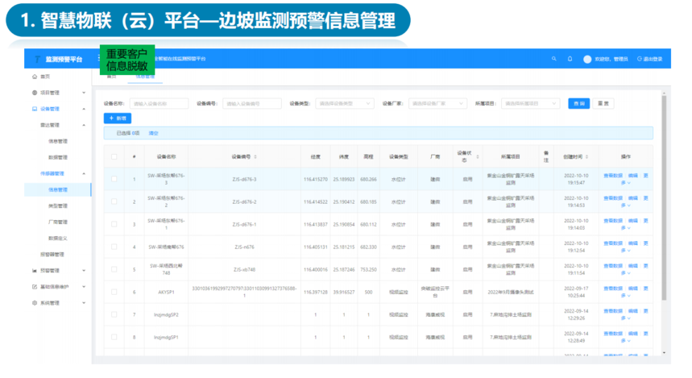Image resolution: width=692 pixels, height=378 pixels.
Task: Click the scrollbar down arrow at bottom right
Action: [x=664, y=353]
